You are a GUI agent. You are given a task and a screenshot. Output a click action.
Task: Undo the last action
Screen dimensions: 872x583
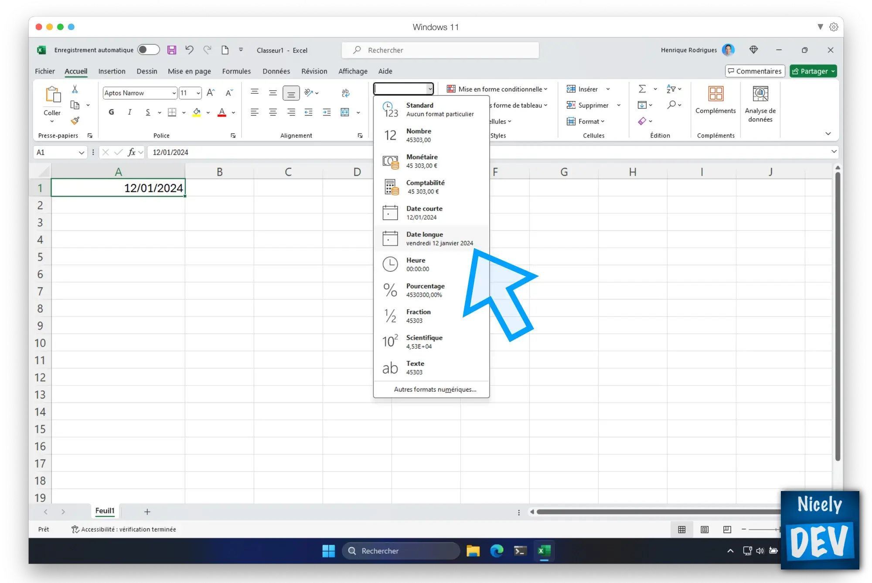(189, 50)
